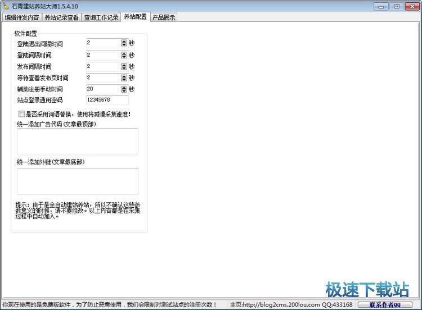Click the 等待查看发布页时间 spinner arrows
Viewport: 422px width, 310px height.
(x=124, y=77)
